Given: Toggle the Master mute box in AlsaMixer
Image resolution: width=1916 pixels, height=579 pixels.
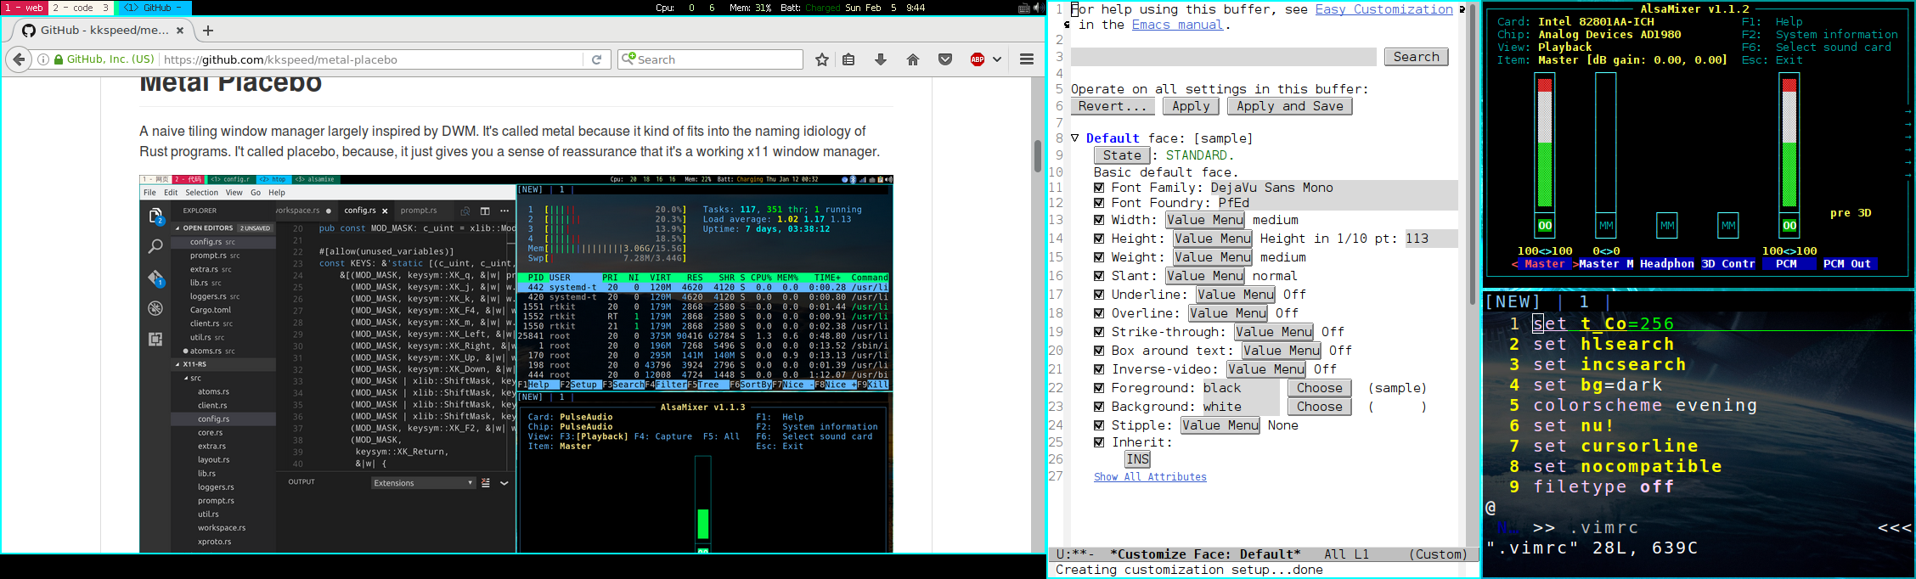Looking at the screenshot, I should point(1545,226).
